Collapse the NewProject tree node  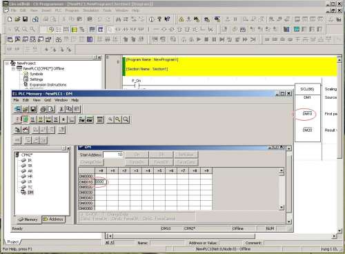click(x=8, y=63)
